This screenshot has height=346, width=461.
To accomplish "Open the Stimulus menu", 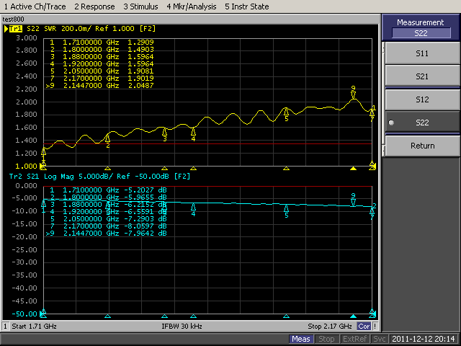I will [x=141, y=6].
